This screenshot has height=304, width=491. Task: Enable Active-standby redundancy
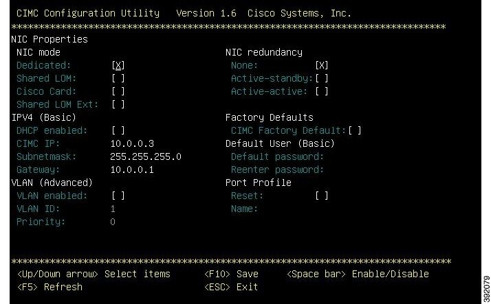pos(322,78)
